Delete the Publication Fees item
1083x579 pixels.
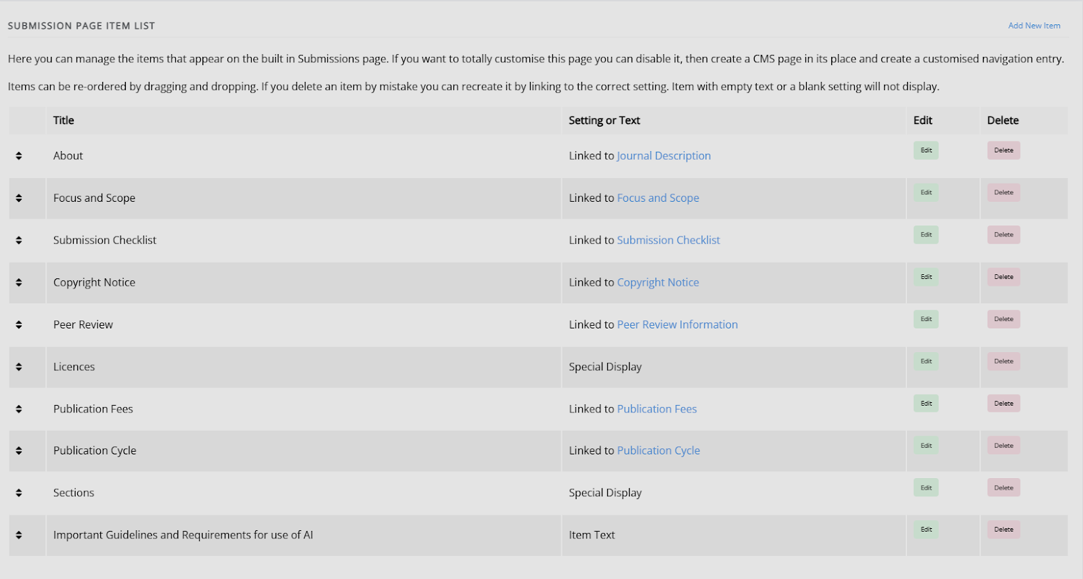tap(1004, 404)
